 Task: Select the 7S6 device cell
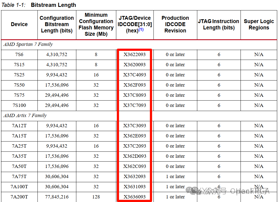[19, 54]
